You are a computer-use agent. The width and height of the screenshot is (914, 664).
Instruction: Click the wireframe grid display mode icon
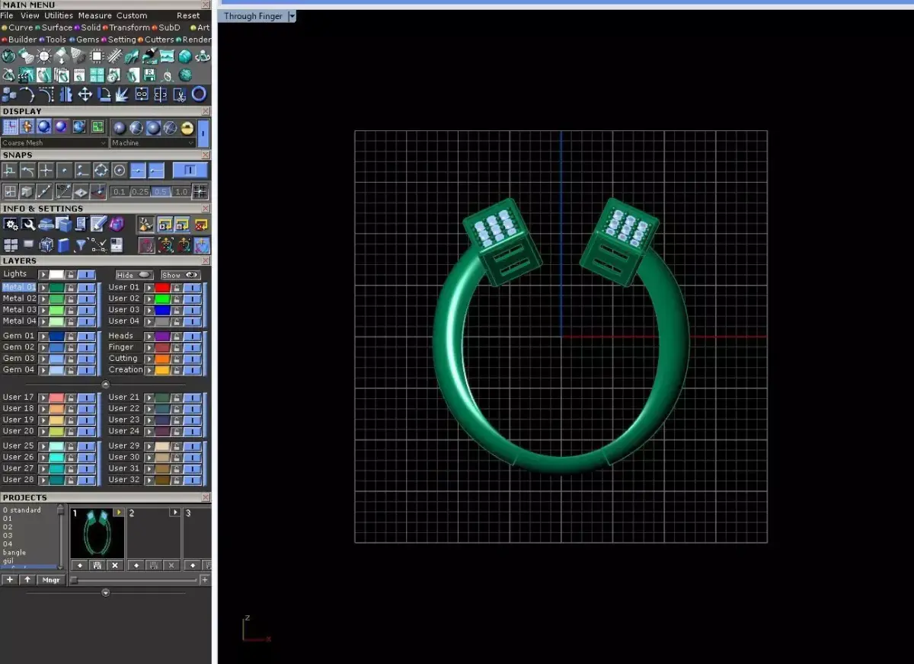[10, 127]
